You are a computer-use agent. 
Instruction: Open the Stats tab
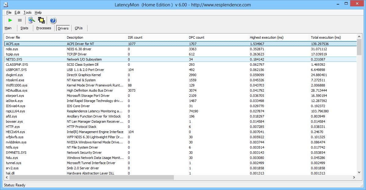tap(24, 28)
